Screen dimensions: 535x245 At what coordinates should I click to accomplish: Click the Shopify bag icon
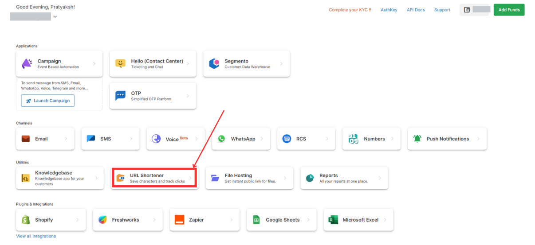26,220
